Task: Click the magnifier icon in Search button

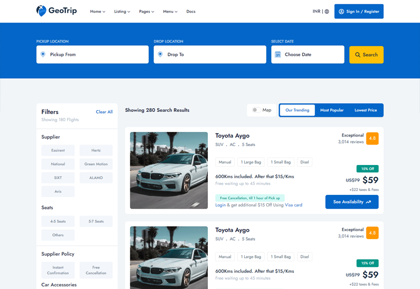Action: point(358,55)
